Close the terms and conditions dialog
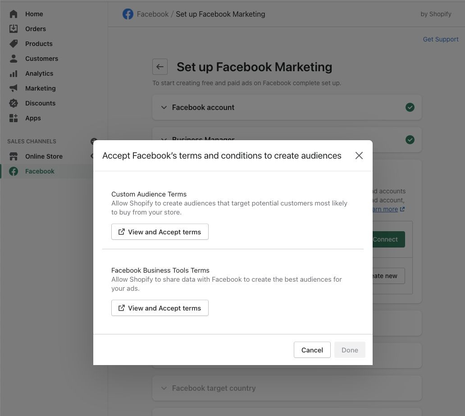This screenshot has width=465, height=416. pos(359,155)
